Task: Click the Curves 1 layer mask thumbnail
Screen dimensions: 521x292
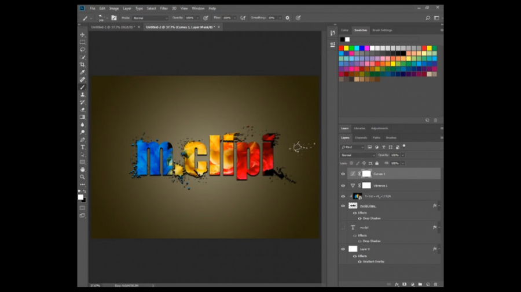Action: click(x=366, y=174)
